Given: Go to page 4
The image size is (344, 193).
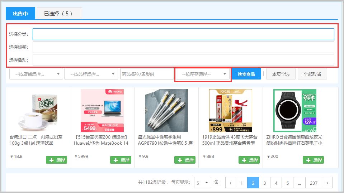Looking at the screenshot, I should click(276, 183).
